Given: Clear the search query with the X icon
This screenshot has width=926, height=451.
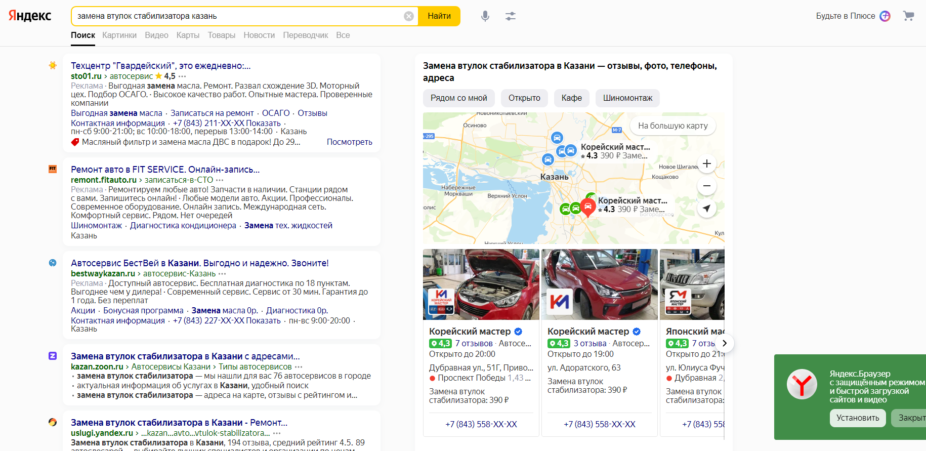Looking at the screenshot, I should [409, 16].
